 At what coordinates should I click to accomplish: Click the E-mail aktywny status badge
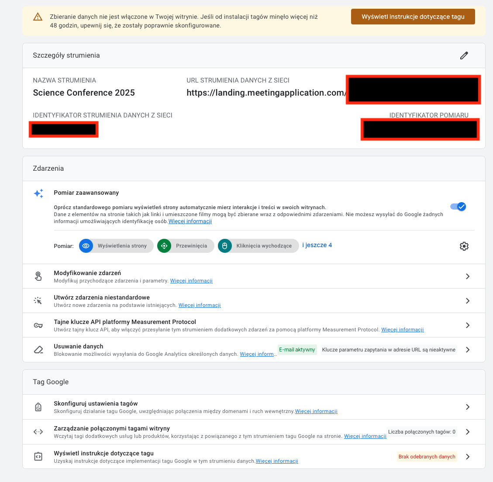297,350
